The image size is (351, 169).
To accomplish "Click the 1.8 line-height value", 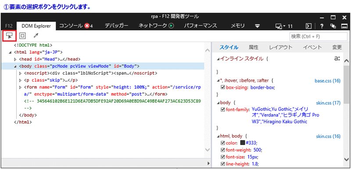I will [254, 164].
